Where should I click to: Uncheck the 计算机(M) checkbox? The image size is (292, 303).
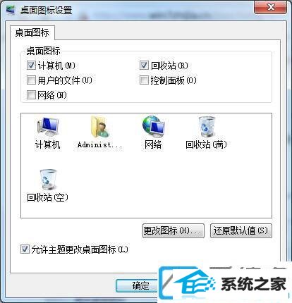tap(31, 66)
